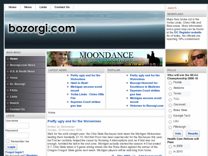
Task: Open Supreme Court strikes gun ban in Latest News
Action: click(85, 104)
